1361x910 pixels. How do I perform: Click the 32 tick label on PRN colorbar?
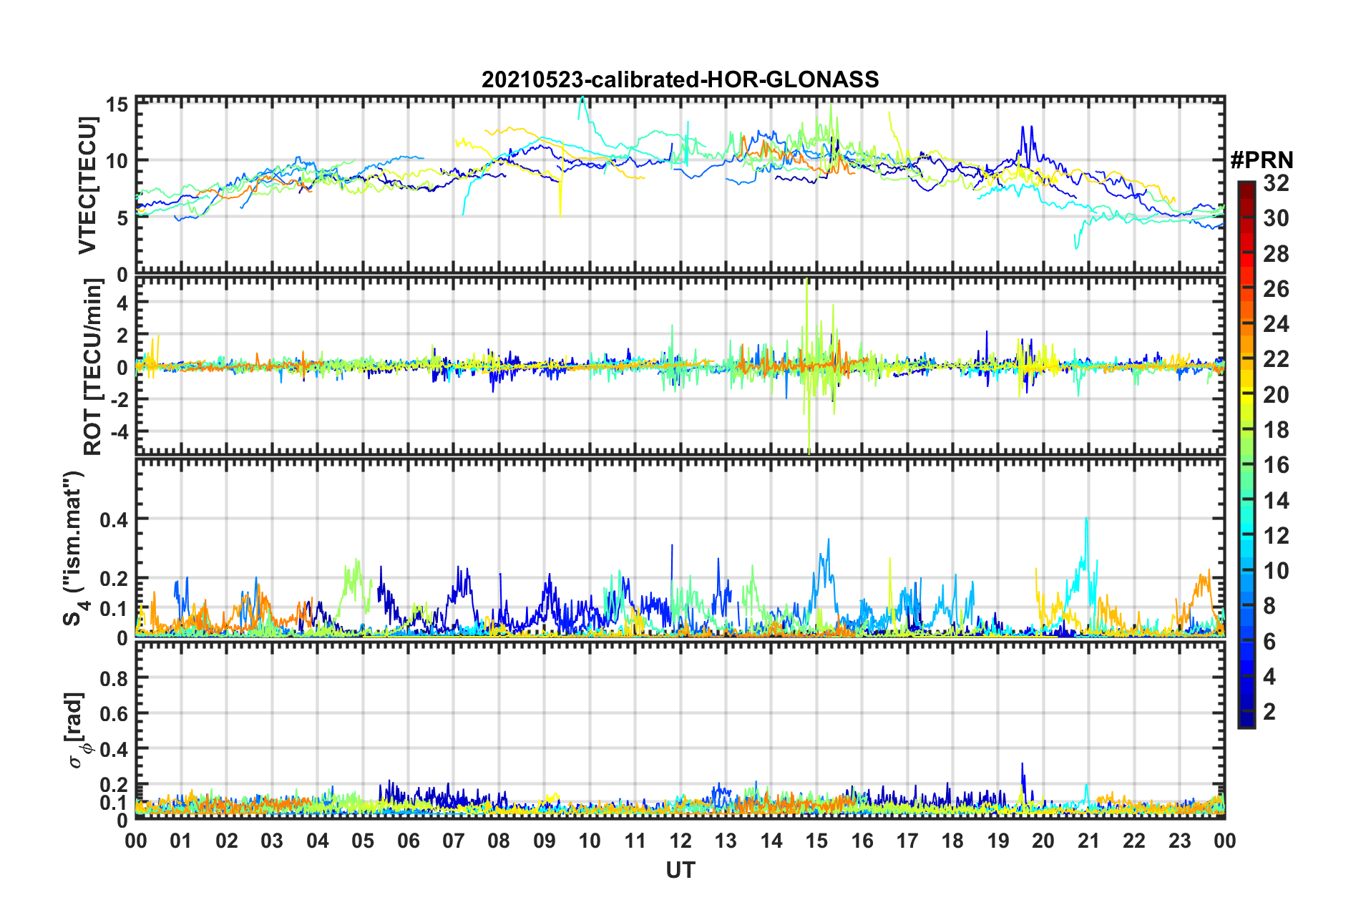[1276, 184]
